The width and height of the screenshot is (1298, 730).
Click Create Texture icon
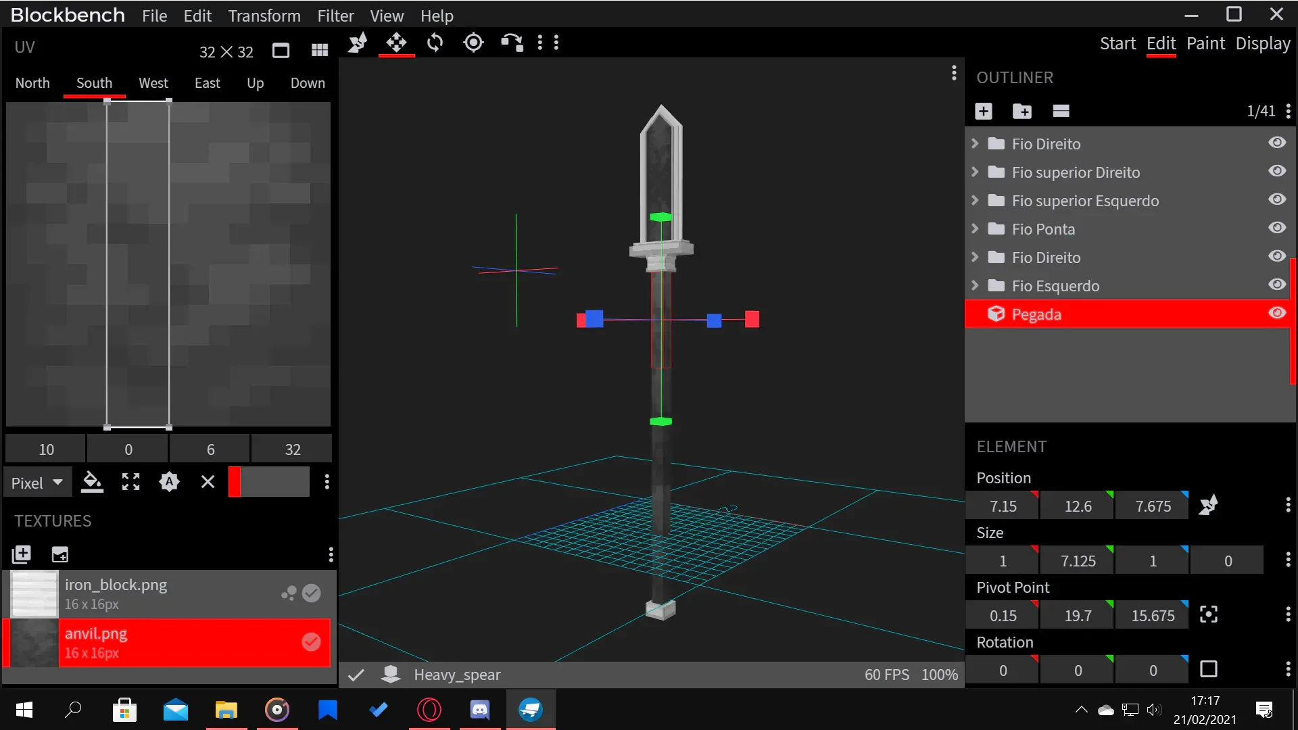click(x=60, y=555)
